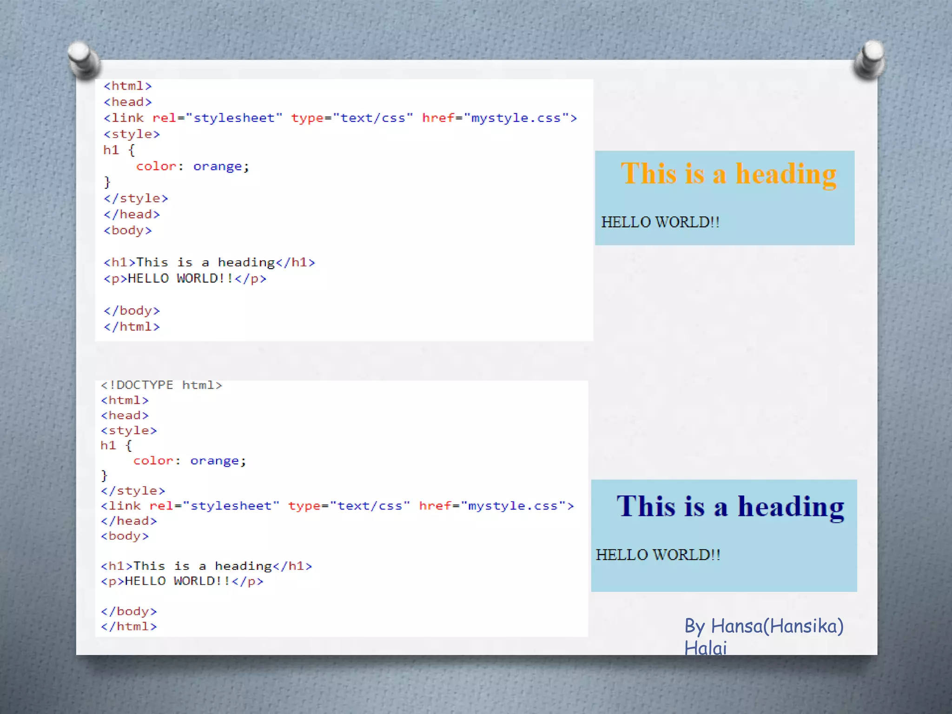This screenshot has width=952, height=714.
Task: Click the <!DOCTYPE html> line
Action: tap(161, 385)
